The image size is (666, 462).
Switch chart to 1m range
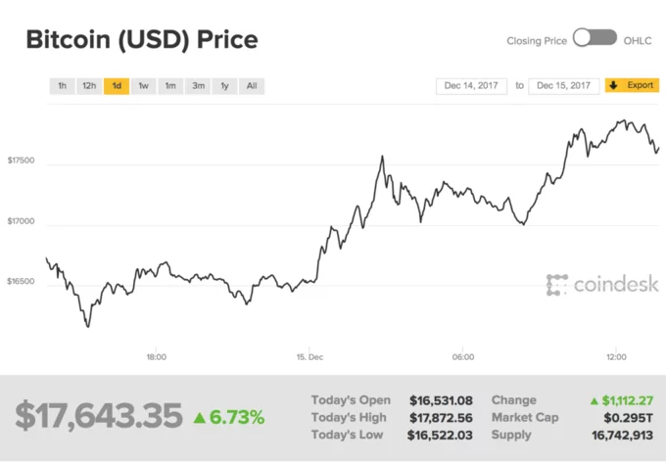170,86
